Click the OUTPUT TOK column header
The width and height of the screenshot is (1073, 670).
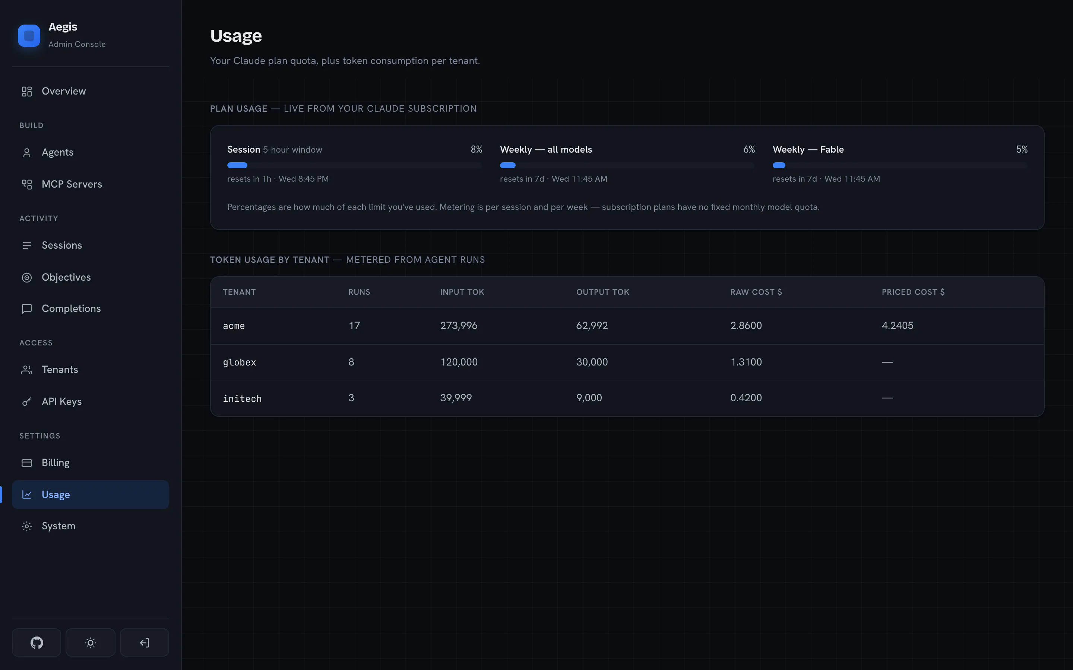pyautogui.click(x=602, y=292)
